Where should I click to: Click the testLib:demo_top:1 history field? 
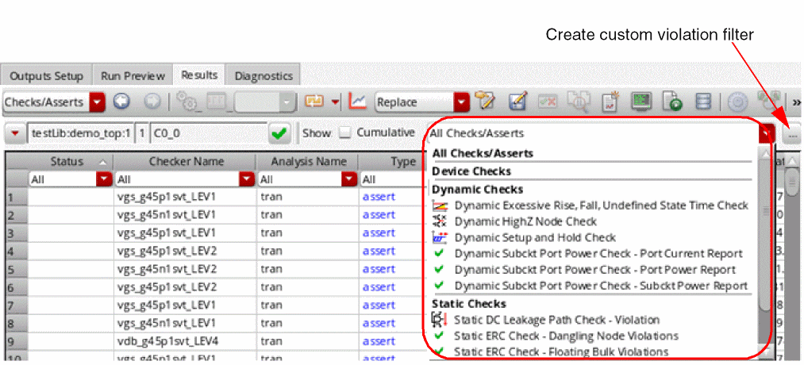point(81,133)
